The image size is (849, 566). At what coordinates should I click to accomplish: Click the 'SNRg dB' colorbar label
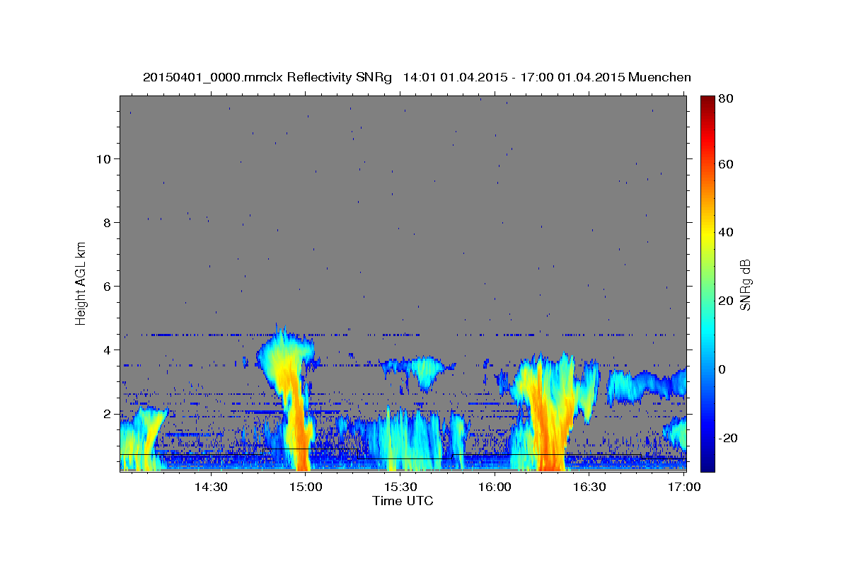pyautogui.click(x=745, y=284)
